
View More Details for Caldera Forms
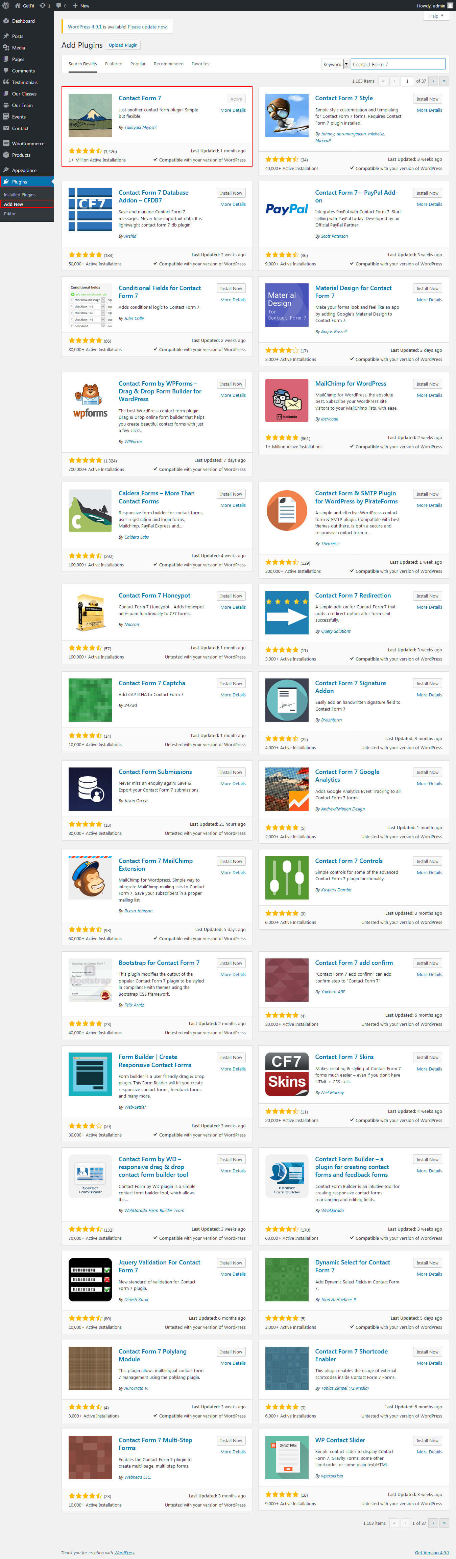coord(233,505)
